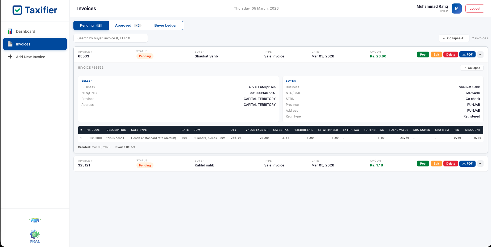Open the FBR logo at sidebar bottom

click(x=35, y=220)
